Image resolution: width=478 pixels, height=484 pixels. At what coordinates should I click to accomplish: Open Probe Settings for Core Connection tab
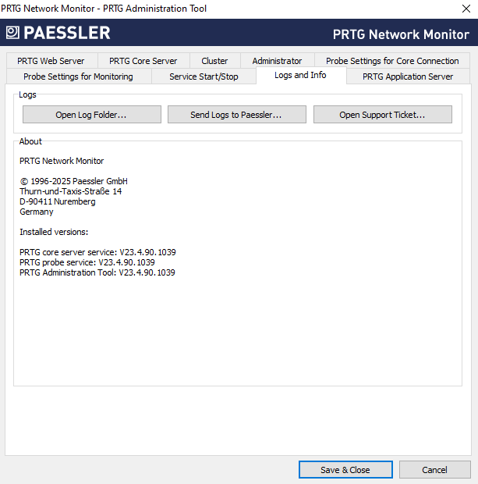tap(392, 61)
